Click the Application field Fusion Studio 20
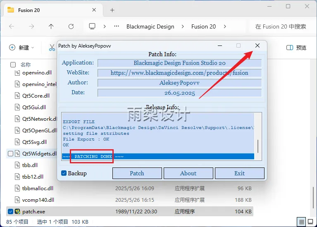Viewport: 317px width, 227px height. tap(179, 63)
